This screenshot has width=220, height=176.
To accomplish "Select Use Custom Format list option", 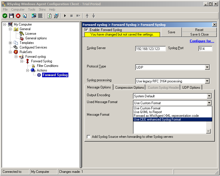I will (172, 108).
